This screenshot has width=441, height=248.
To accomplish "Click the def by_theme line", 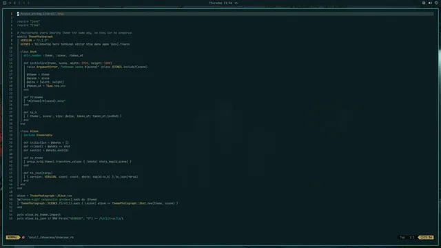I will [x=33, y=158].
